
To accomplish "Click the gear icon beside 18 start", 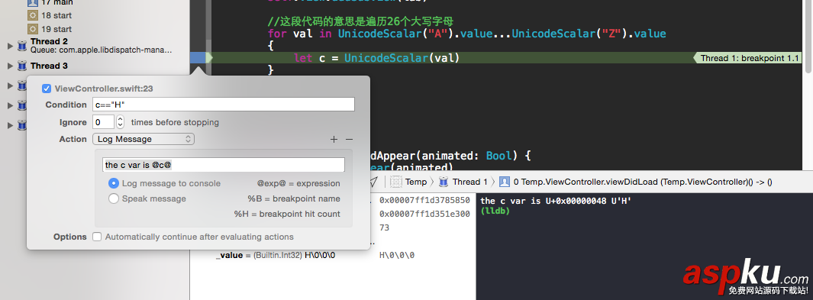I will pos(32,15).
